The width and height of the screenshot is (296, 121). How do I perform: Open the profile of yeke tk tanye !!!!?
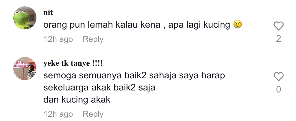[73, 63]
